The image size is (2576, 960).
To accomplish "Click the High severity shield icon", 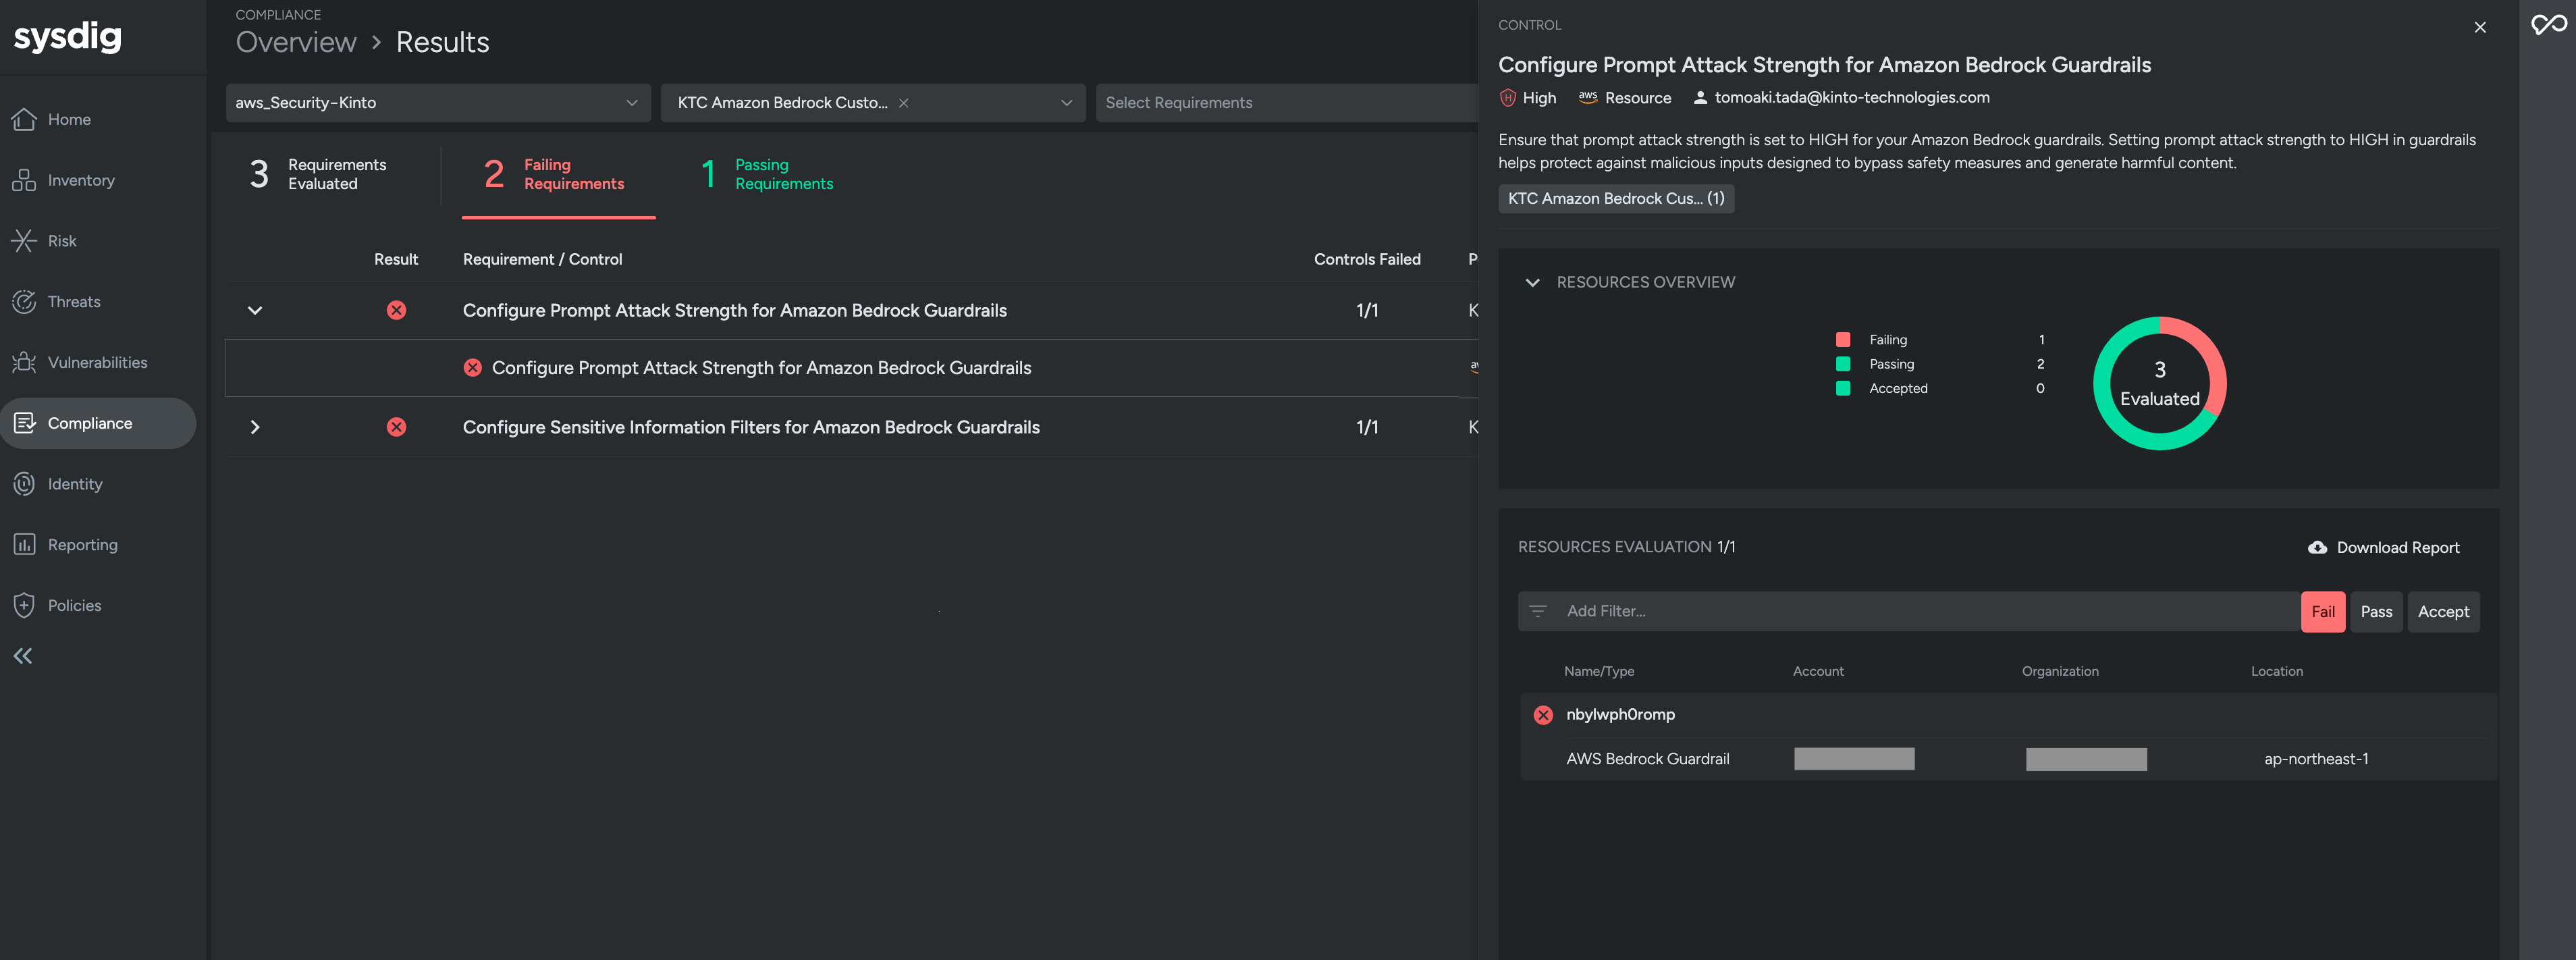I will (x=1508, y=98).
